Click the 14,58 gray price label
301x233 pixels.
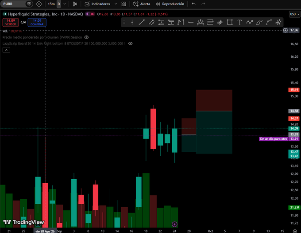(294, 111)
